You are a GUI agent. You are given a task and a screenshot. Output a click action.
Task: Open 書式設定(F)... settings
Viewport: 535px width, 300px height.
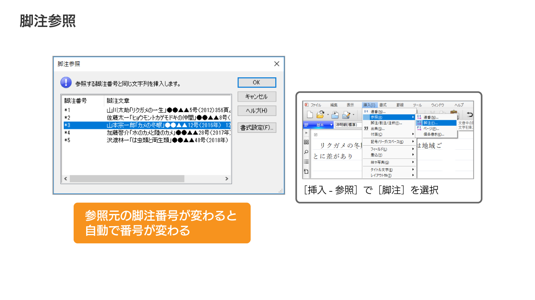[257, 128]
